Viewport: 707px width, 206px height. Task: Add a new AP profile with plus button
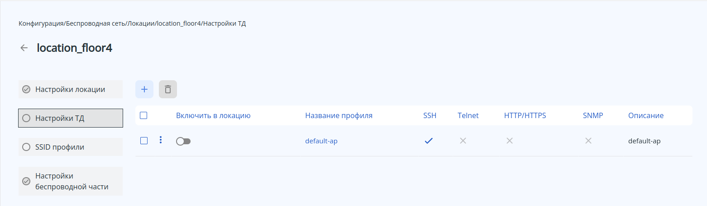click(x=144, y=89)
